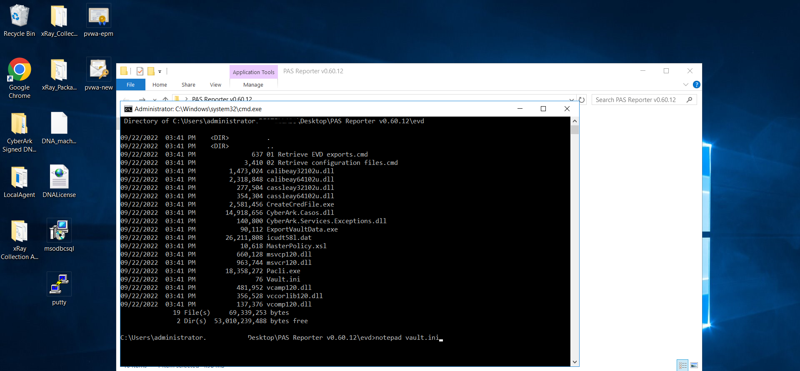Viewport: 800px width, 371px height.
Task: Open the Share ribbon tab
Action: click(x=188, y=85)
